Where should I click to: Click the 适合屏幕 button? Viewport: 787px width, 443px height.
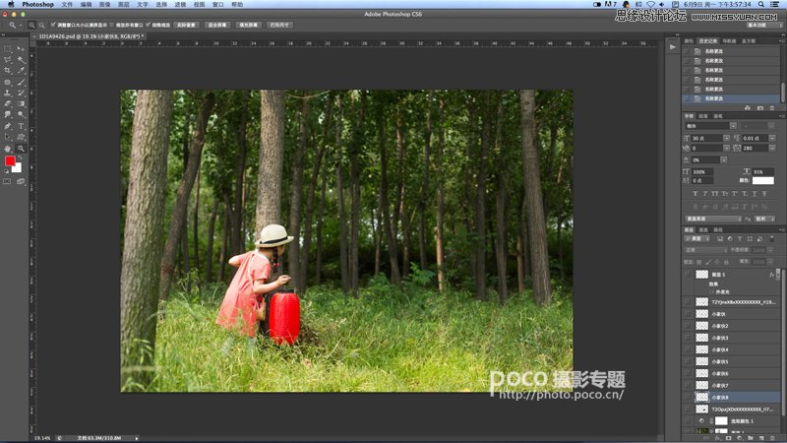click(217, 24)
